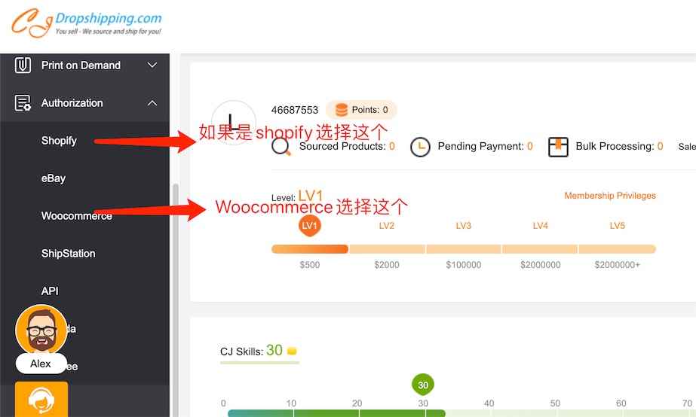
Task: Open the API authorization page
Action: (50, 291)
